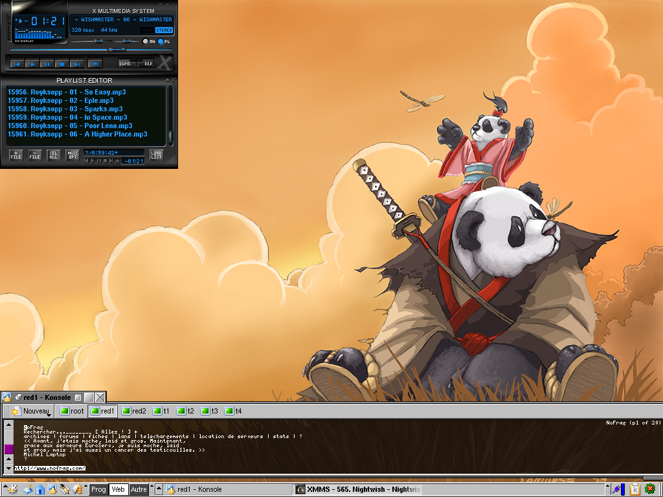Click mini stop icon in playlist editor footer
Screen dimensions: 663x497
point(105,161)
